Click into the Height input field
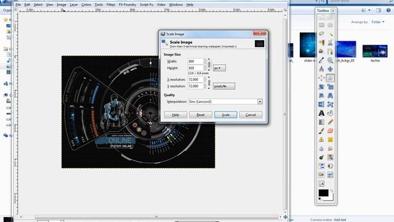The width and height of the screenshot is (394, 222). click(196, 68)
